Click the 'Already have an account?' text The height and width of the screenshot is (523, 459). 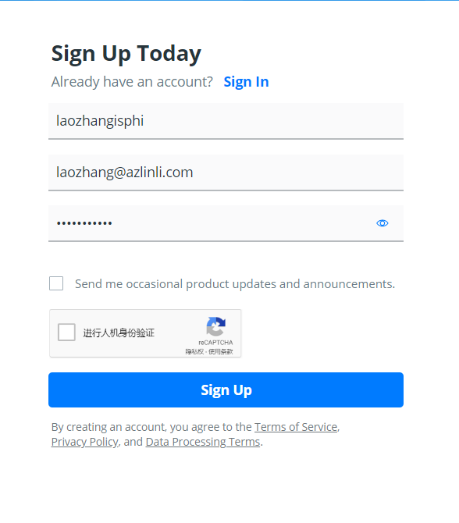tap(132, 82)
